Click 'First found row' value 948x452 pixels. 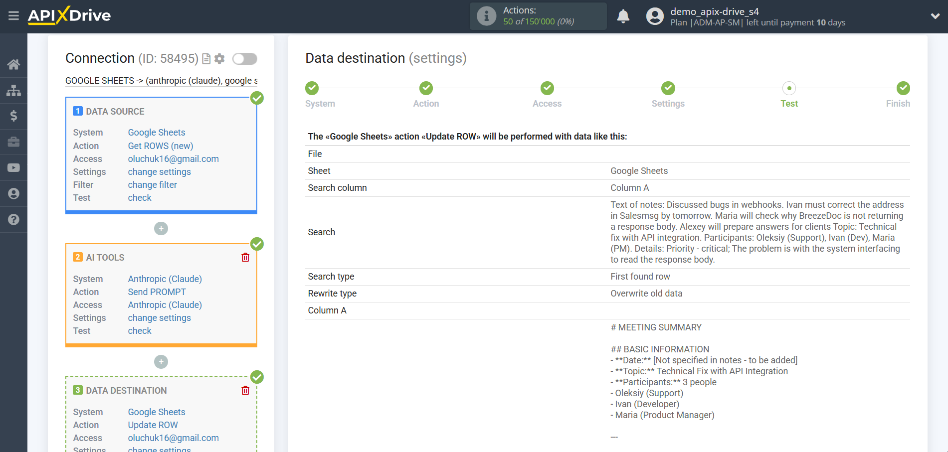pos(640,277)
